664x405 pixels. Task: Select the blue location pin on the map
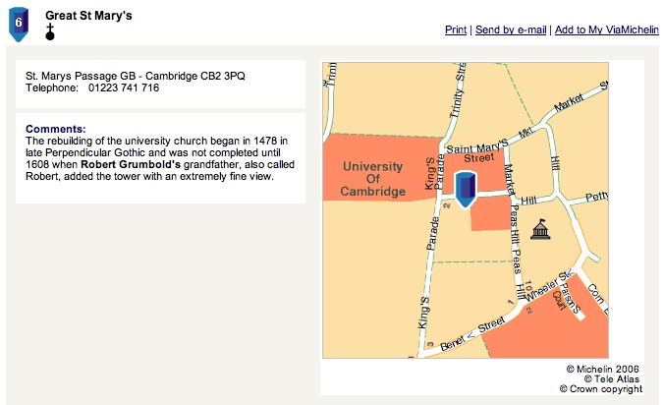(466, 190)
